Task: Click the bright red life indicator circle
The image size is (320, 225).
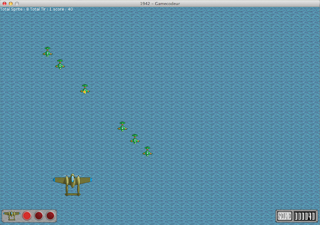Action: tap(27, 215)
